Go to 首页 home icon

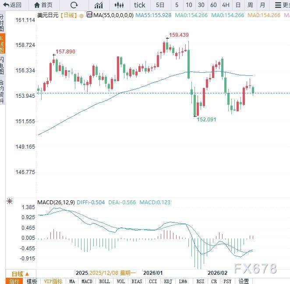pyautogui.click(x=42, y=5)
